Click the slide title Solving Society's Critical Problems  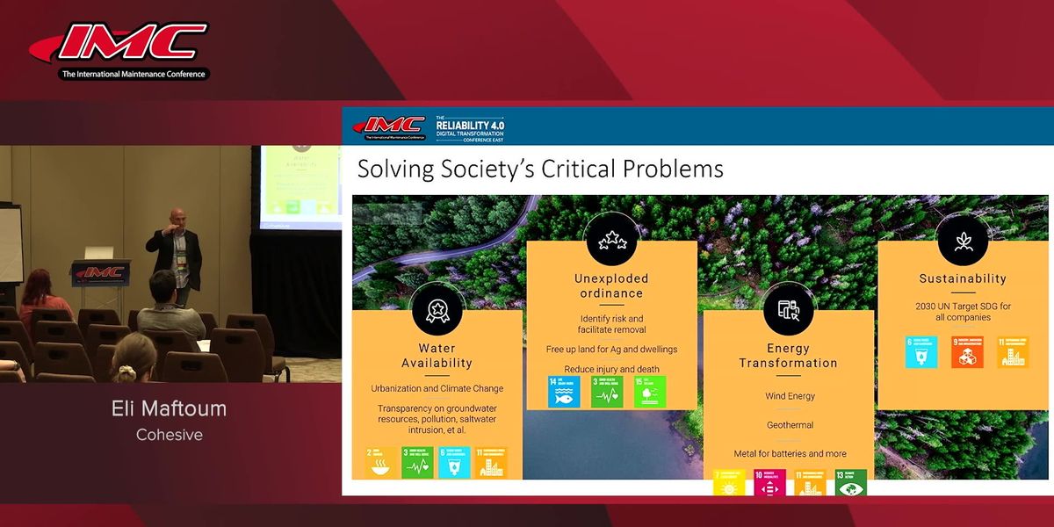coord(540,169)
